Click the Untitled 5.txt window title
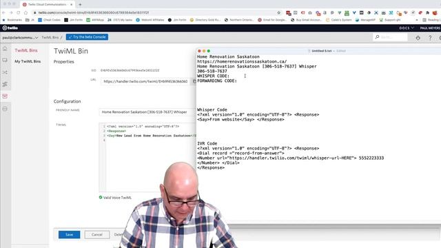The width and height of the screenshot is (441, 248). (322, 51)
